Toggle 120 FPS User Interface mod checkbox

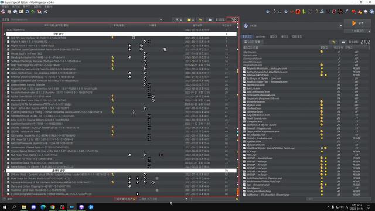8,38
